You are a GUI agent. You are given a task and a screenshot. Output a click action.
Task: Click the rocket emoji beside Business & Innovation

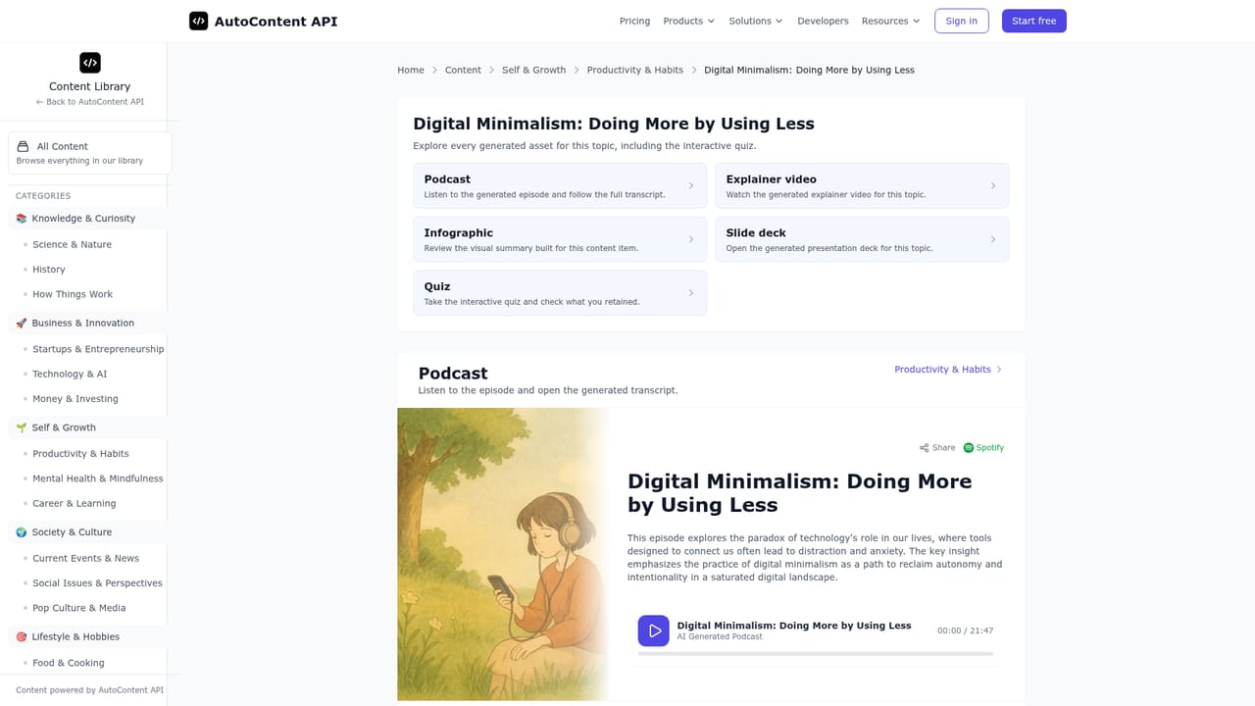point(22,323)
